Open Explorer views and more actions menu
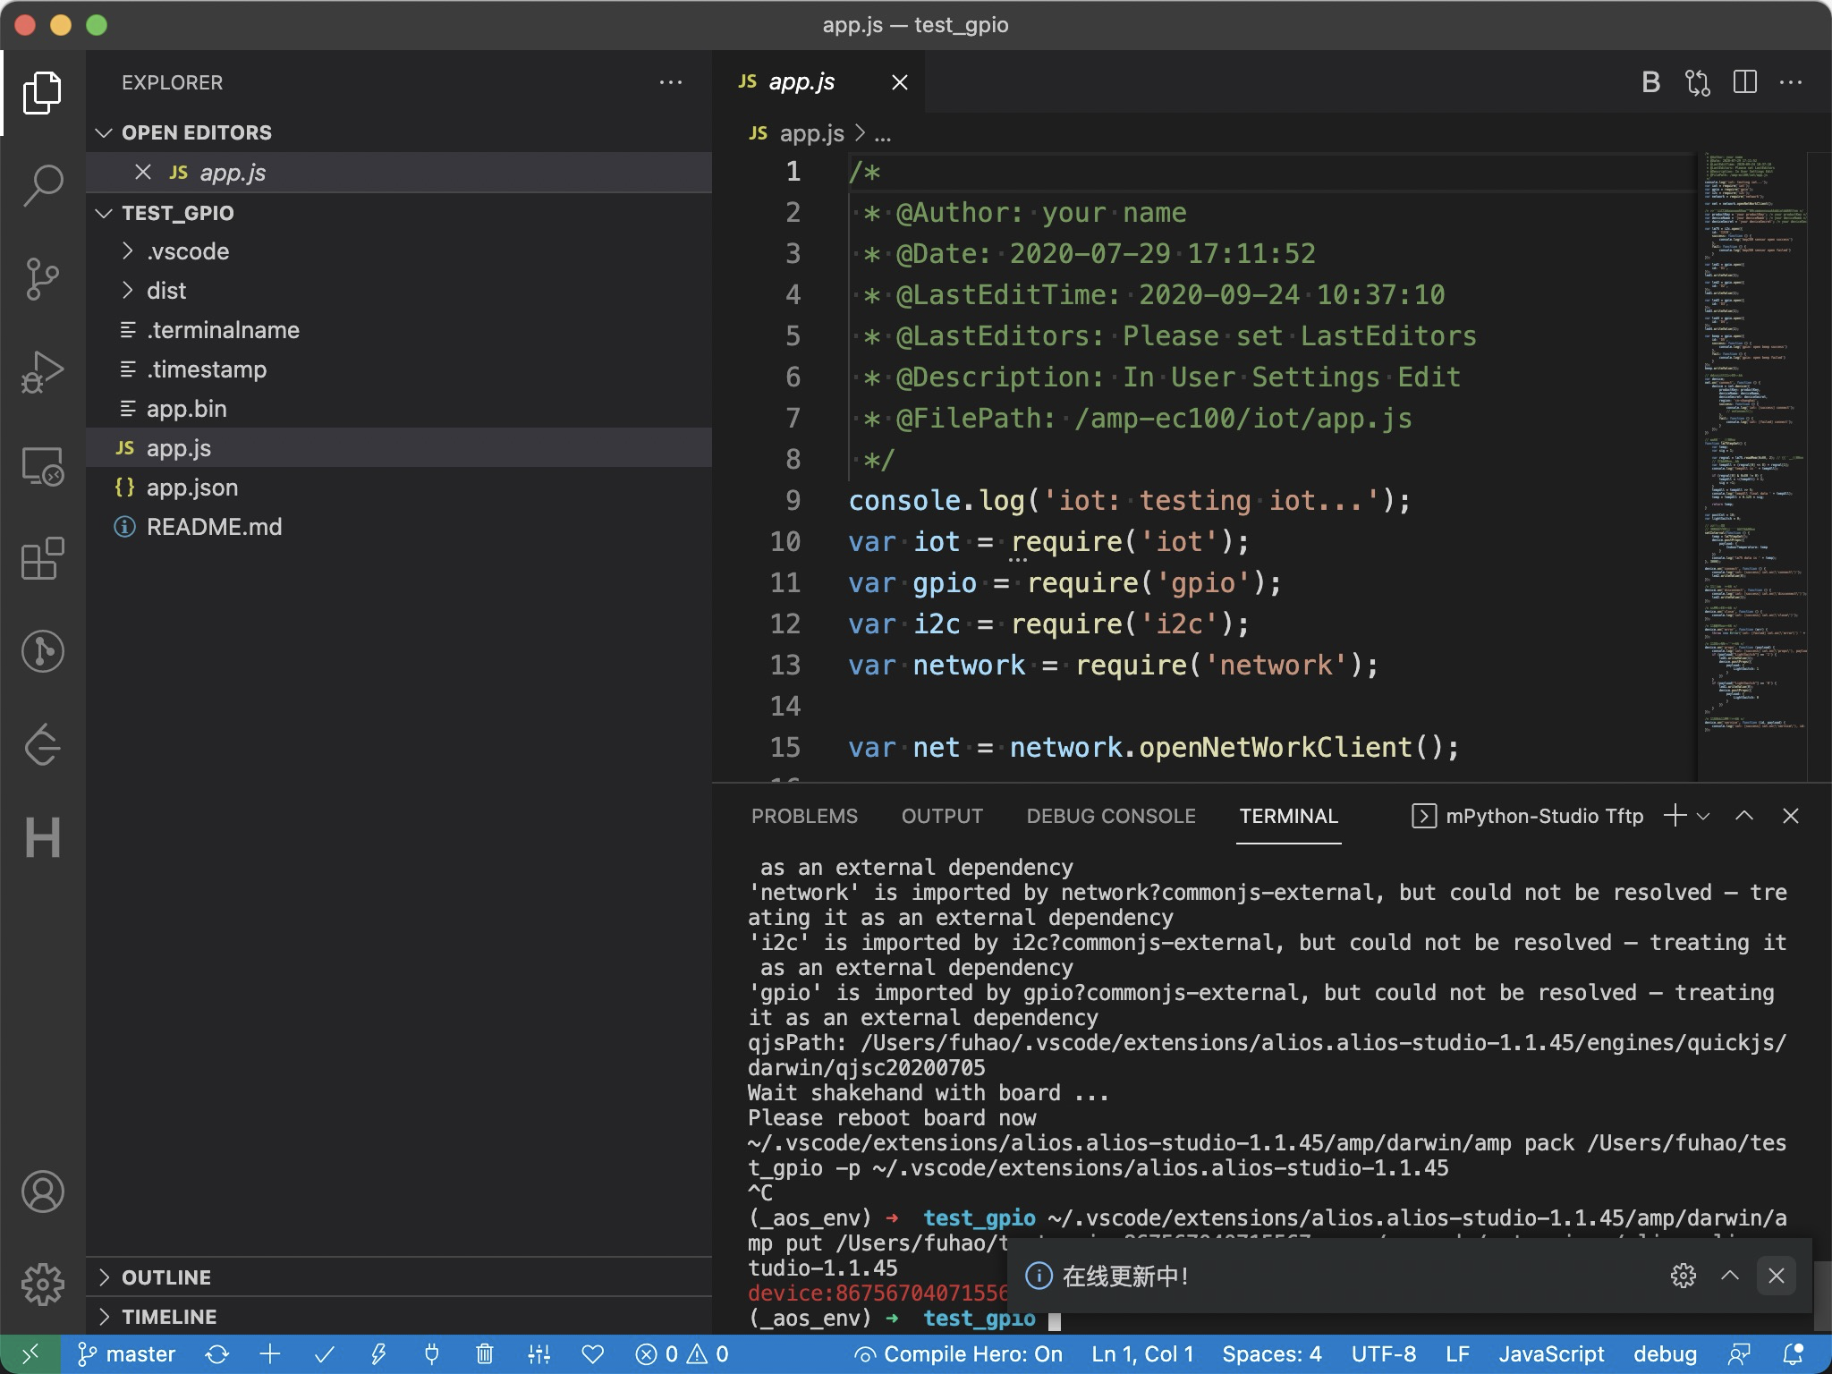 670,82
